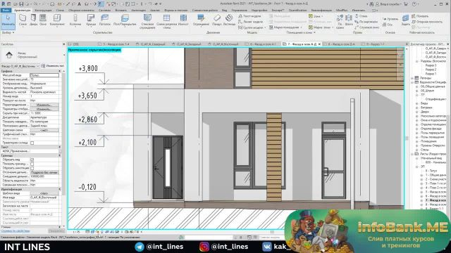Open the Конструкция ribbon tab

(x=43, y=11)
